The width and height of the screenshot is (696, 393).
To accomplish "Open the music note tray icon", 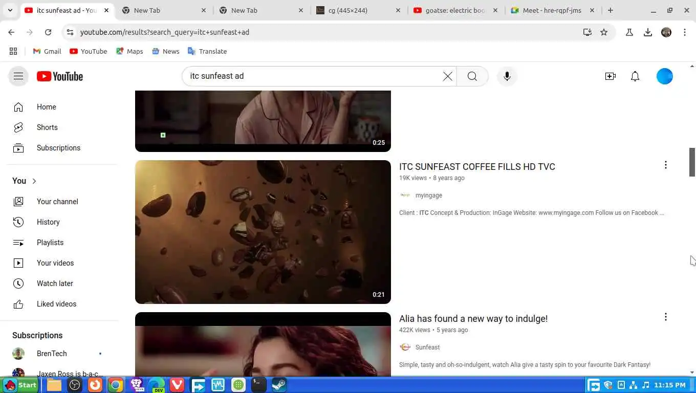I will (646, 385).
